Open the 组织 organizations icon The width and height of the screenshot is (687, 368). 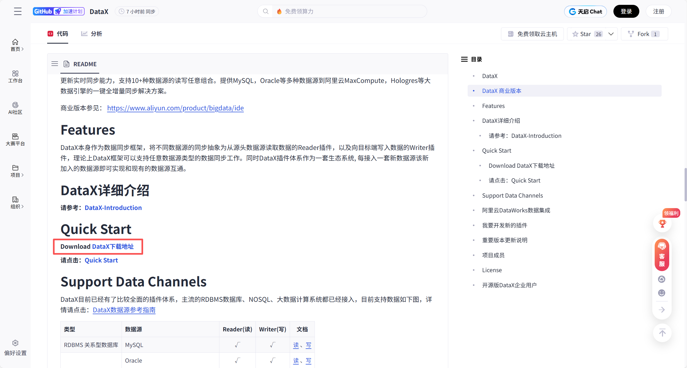click(15, 200)
